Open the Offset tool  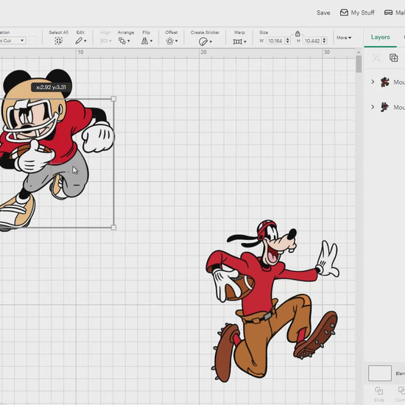169,41
